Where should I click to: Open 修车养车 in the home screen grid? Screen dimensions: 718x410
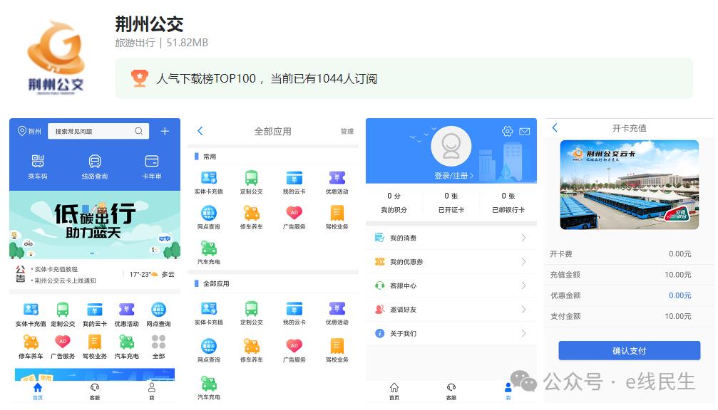click(31, 347)
